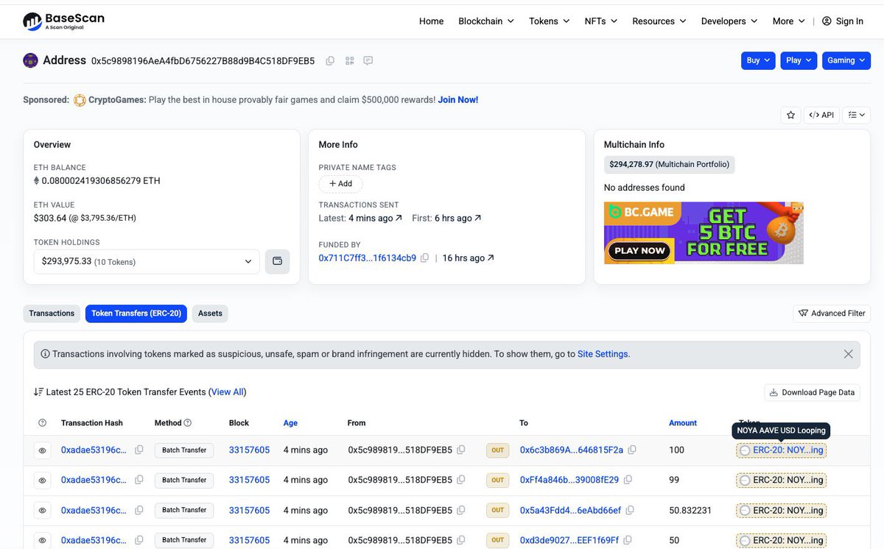This screenshot has height=549, width=884.
Task: Open the Play dropdown
Action: [x=799, y=60]
